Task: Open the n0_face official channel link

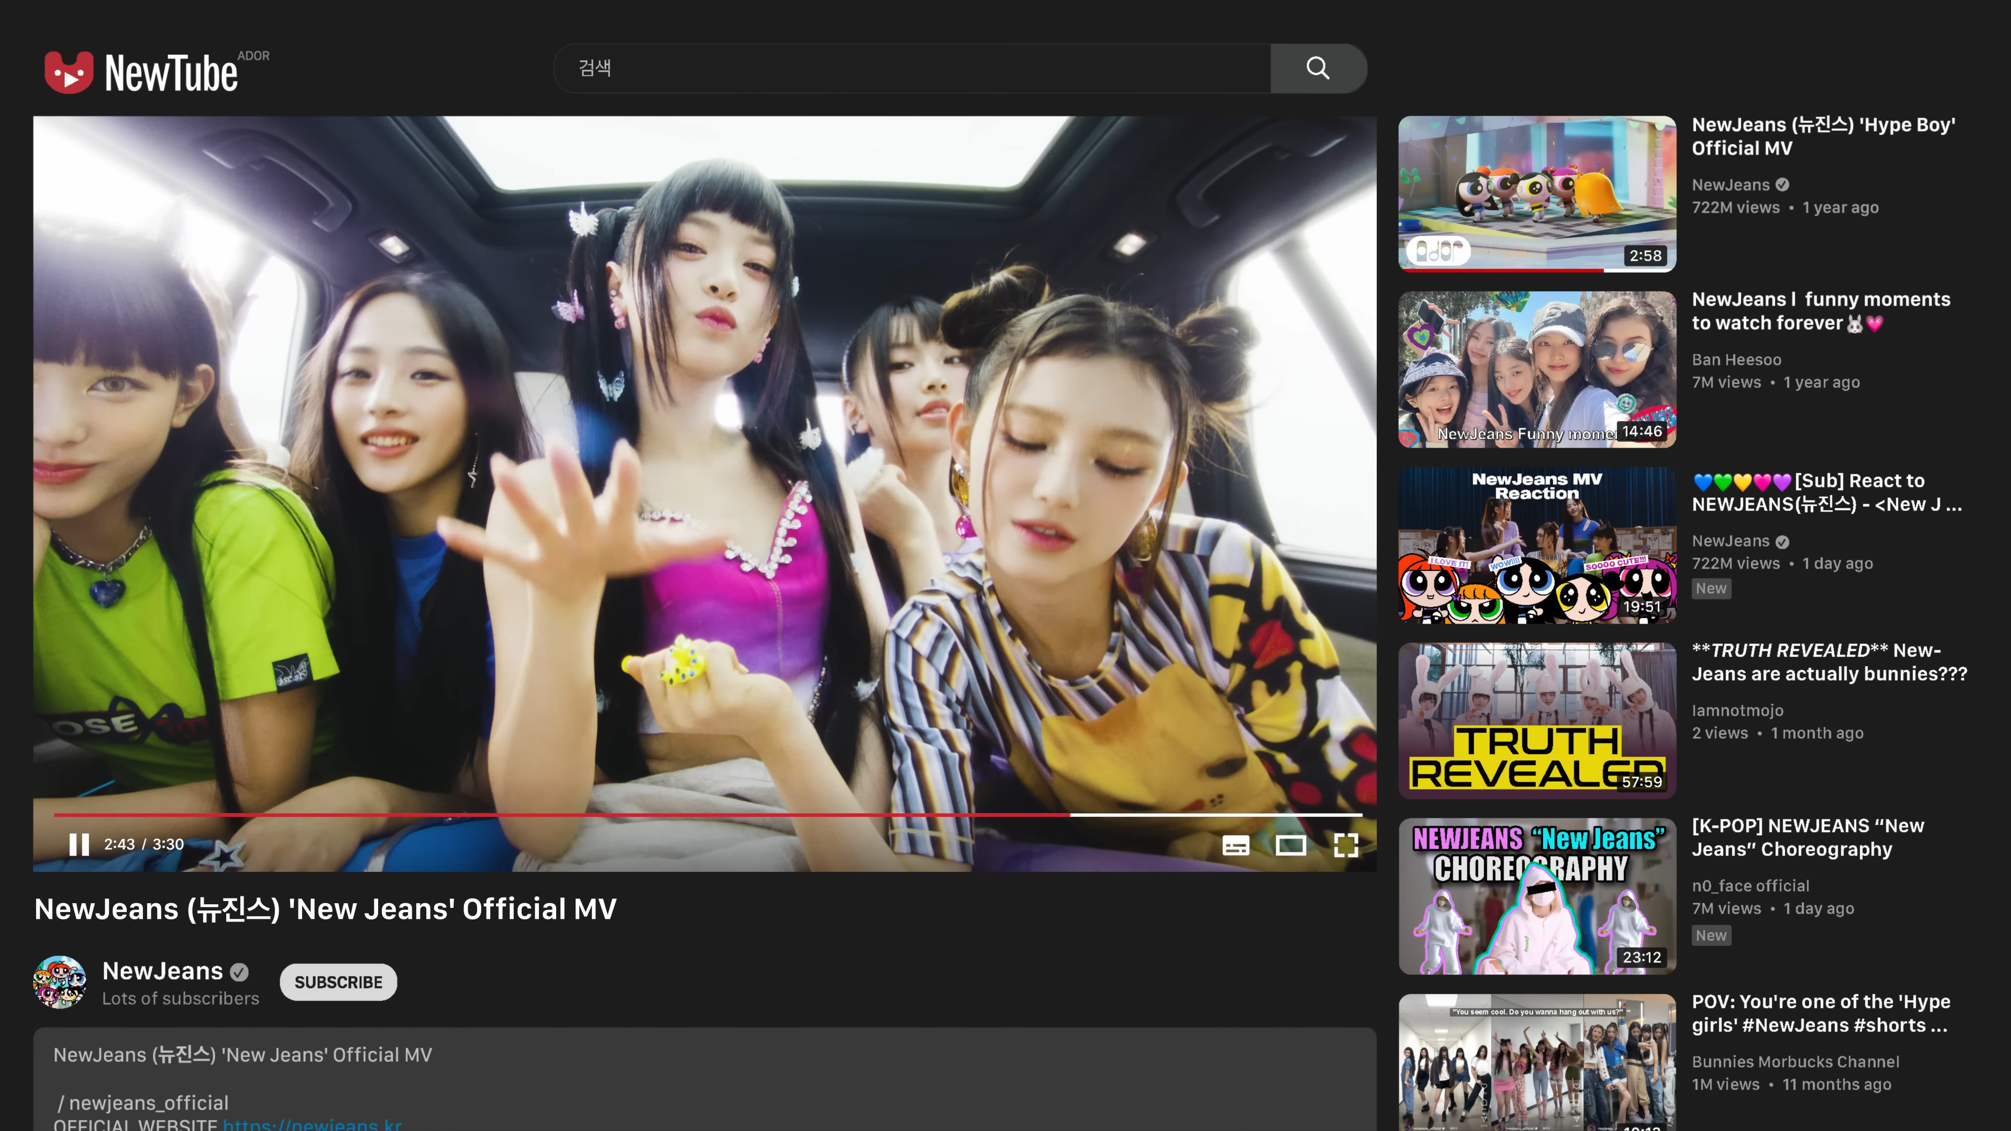Action: tap(1750, 886)
